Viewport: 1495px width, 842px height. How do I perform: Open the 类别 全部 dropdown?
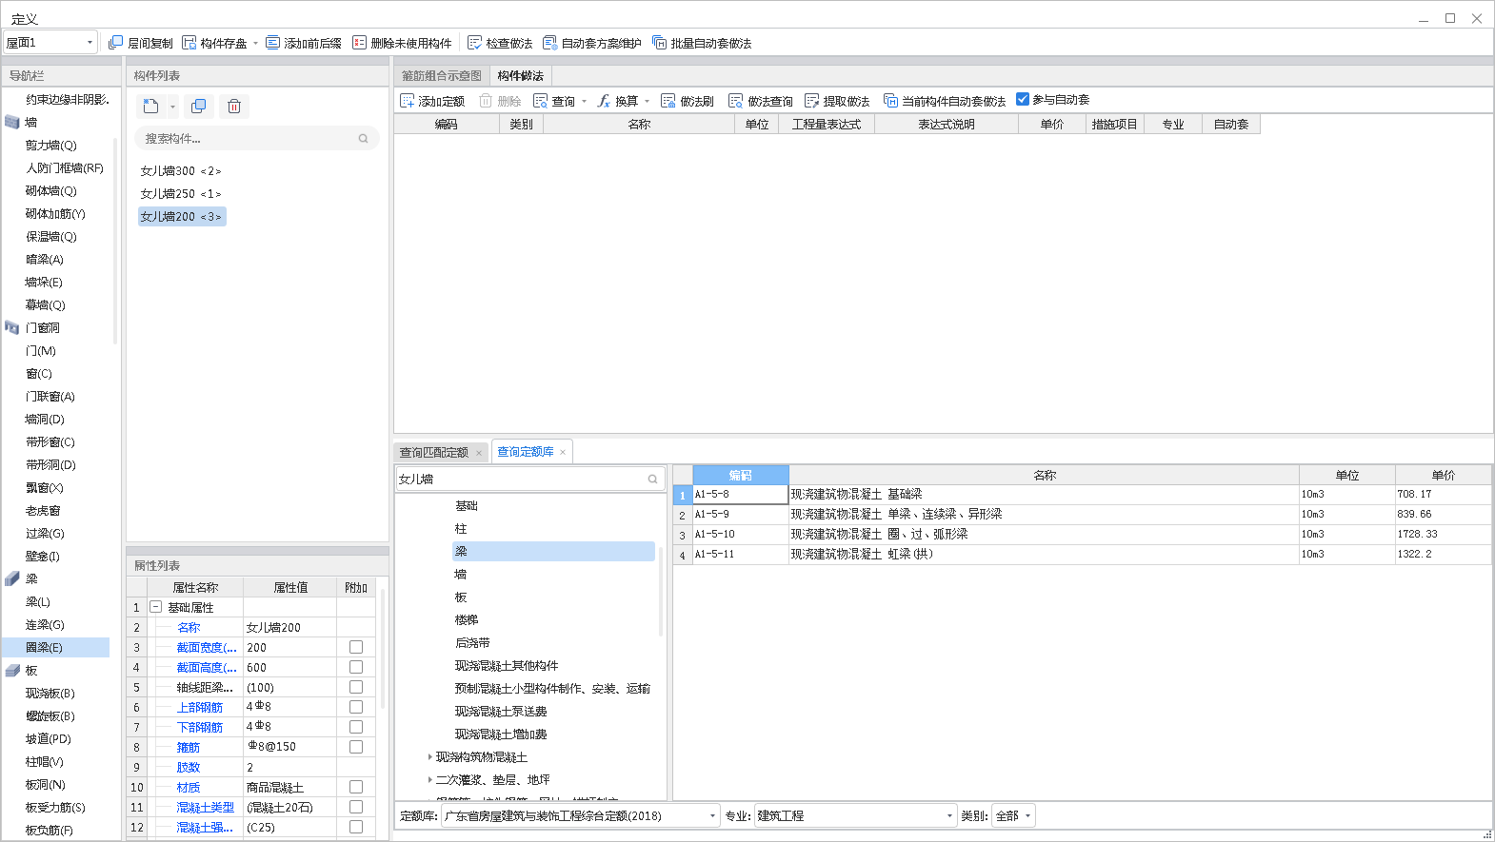pos(1027,816)
